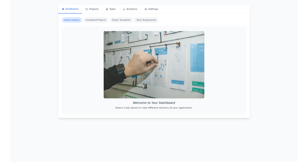
Task: Open Project Templates
Action: pos(121,20)
